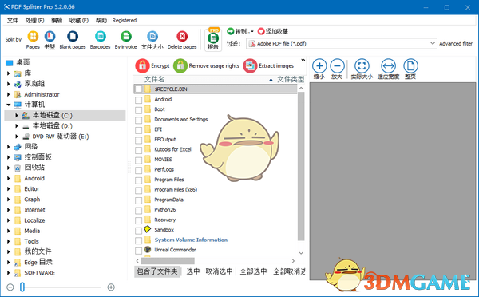Open the Registered menu item
The image size is (479, 297).
(x=125, y=21)
